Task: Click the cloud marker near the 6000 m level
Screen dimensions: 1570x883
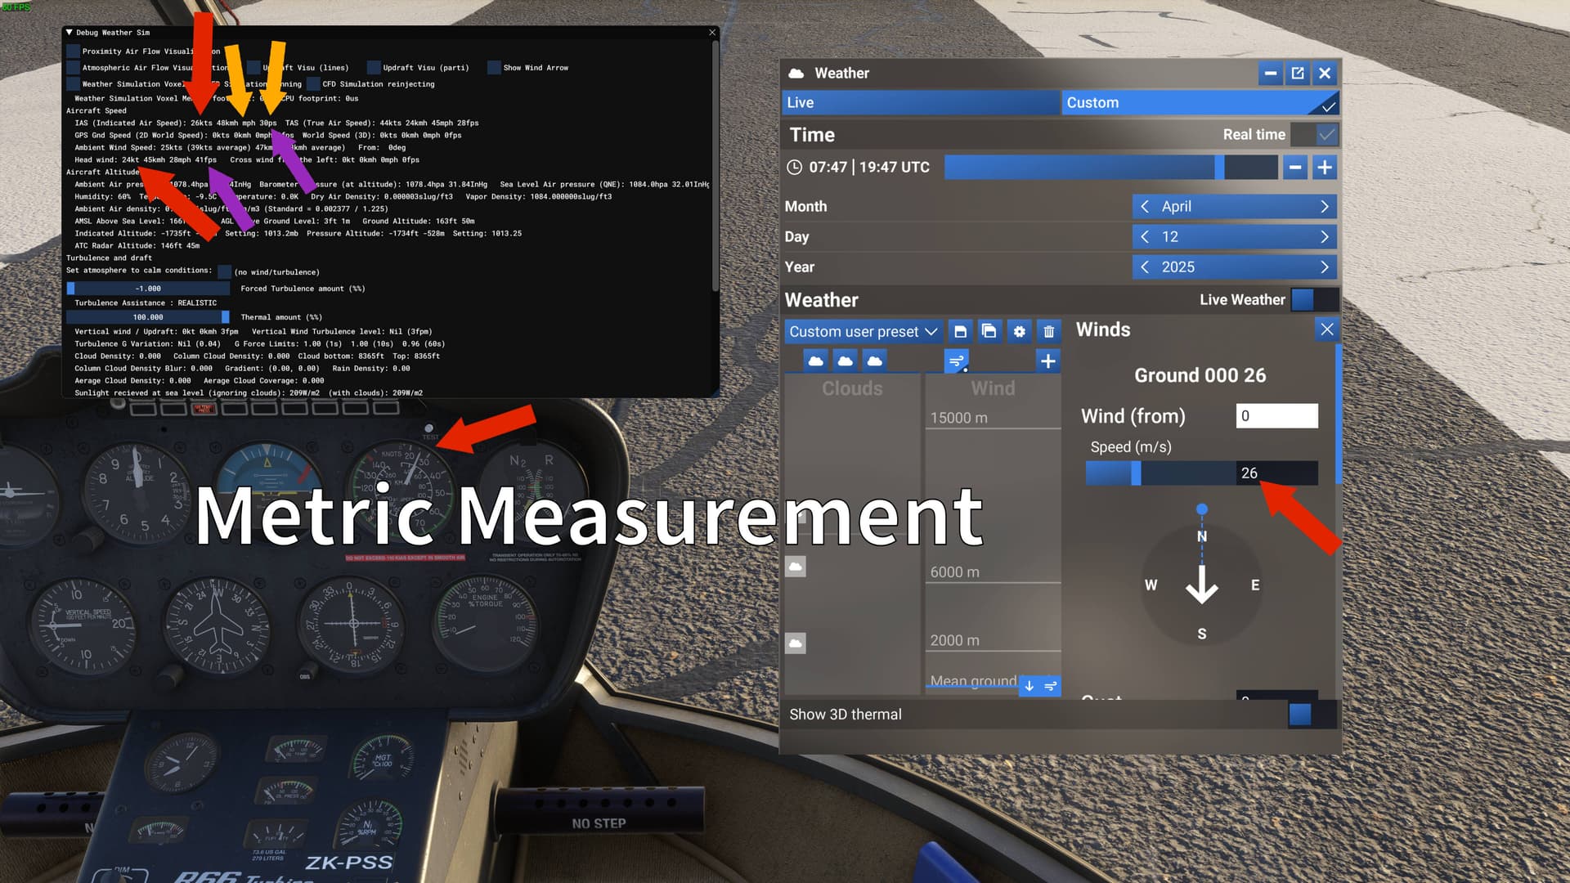Action: (796, 566)
